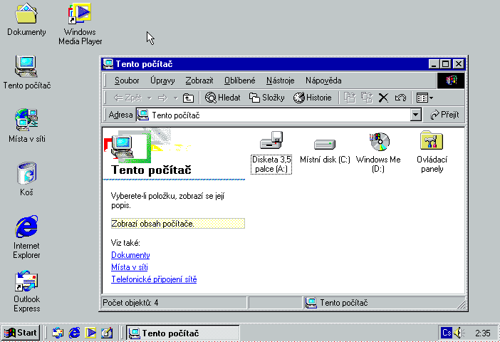Grab the window corner grip
500x342 pixels.
point(461,304)
